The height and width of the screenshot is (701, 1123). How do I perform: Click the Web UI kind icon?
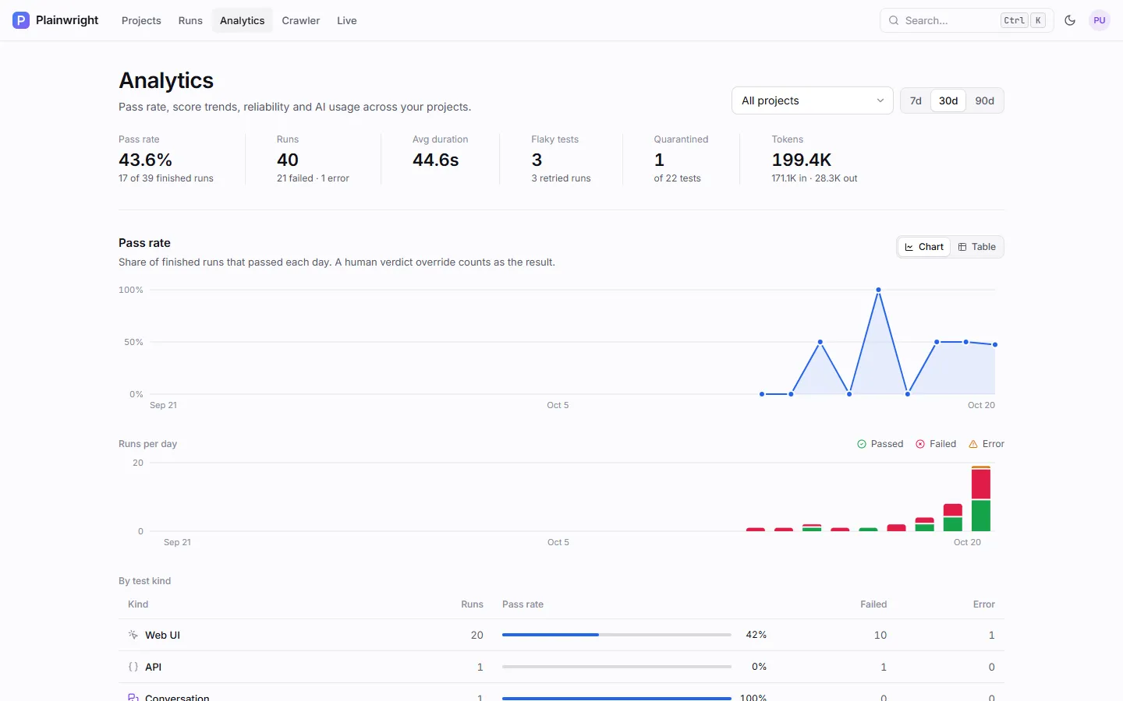point(133,635)
